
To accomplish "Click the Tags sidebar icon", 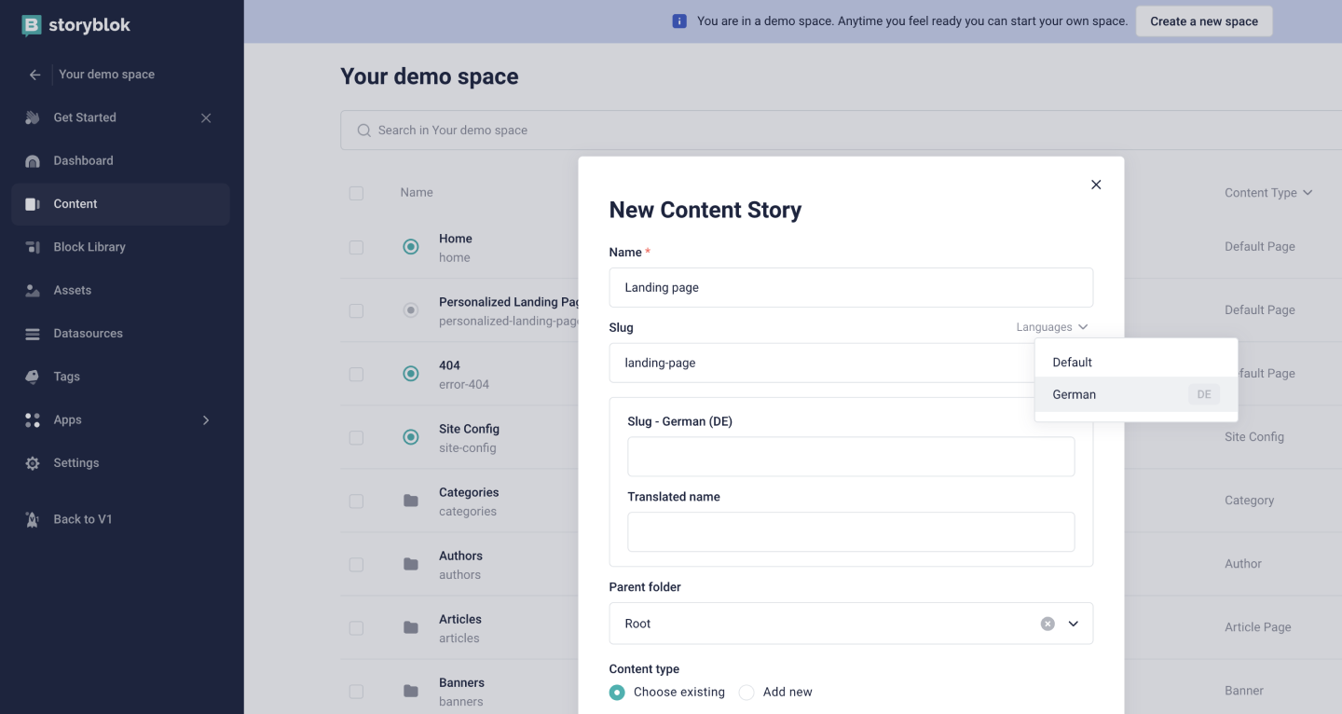I will click(33, 377).
